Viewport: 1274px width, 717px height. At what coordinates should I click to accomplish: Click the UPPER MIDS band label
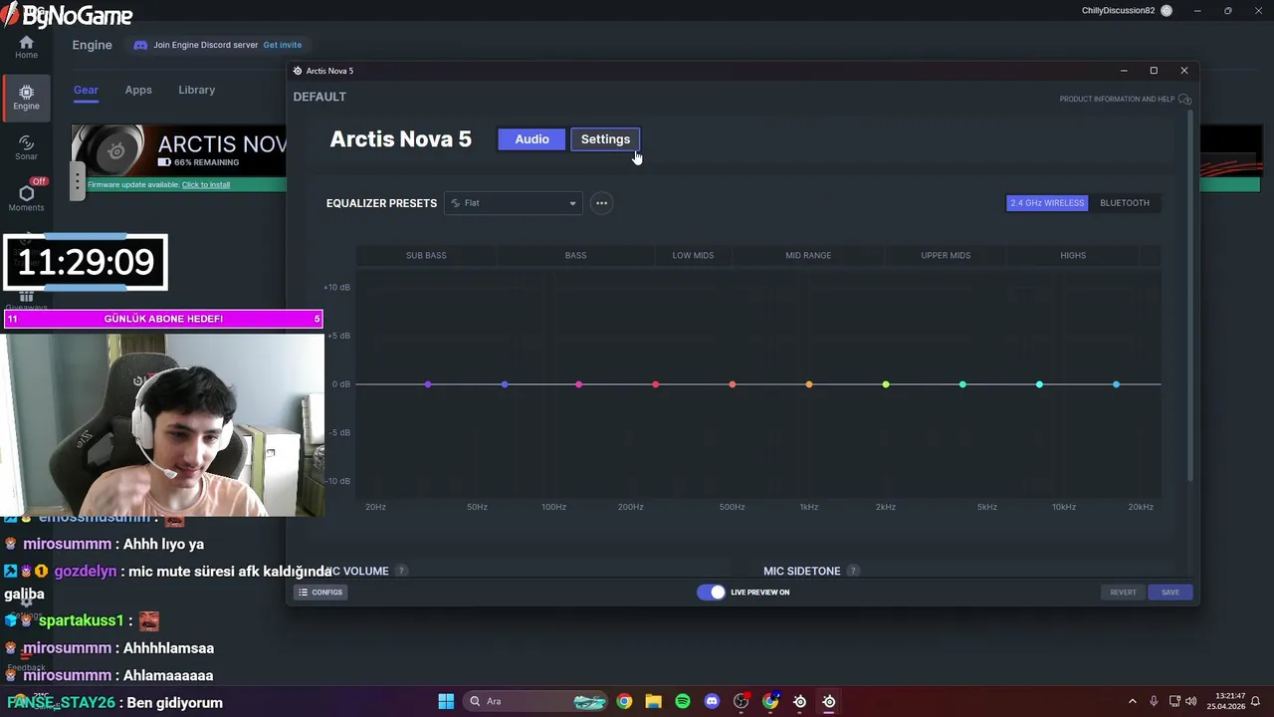tap(946, 256)
